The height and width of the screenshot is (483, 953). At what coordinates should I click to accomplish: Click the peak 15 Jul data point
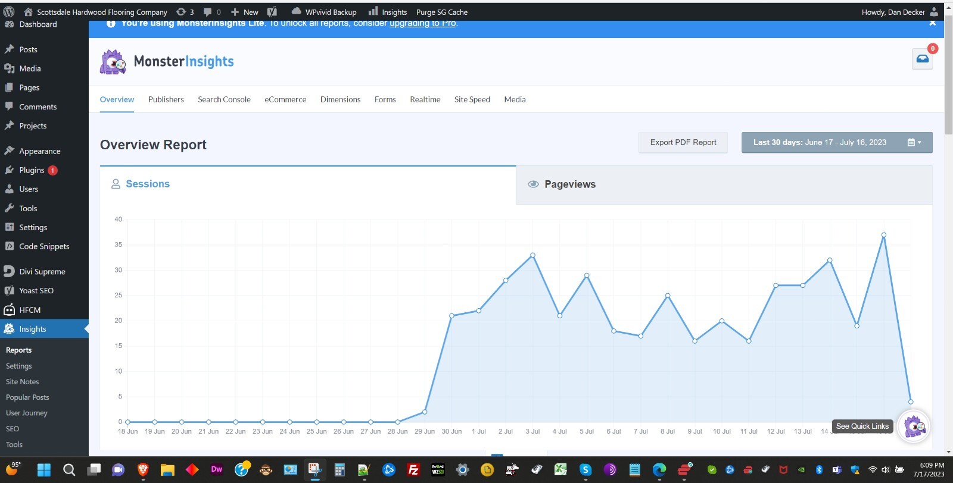tap(884, 235)
